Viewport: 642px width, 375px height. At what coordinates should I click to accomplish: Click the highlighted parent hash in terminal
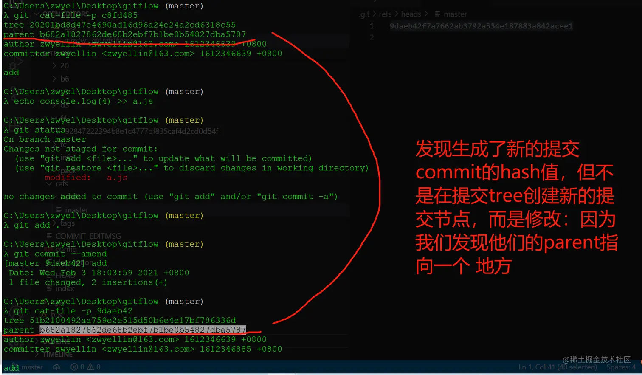pyautogui.click(x=143, y=330)
